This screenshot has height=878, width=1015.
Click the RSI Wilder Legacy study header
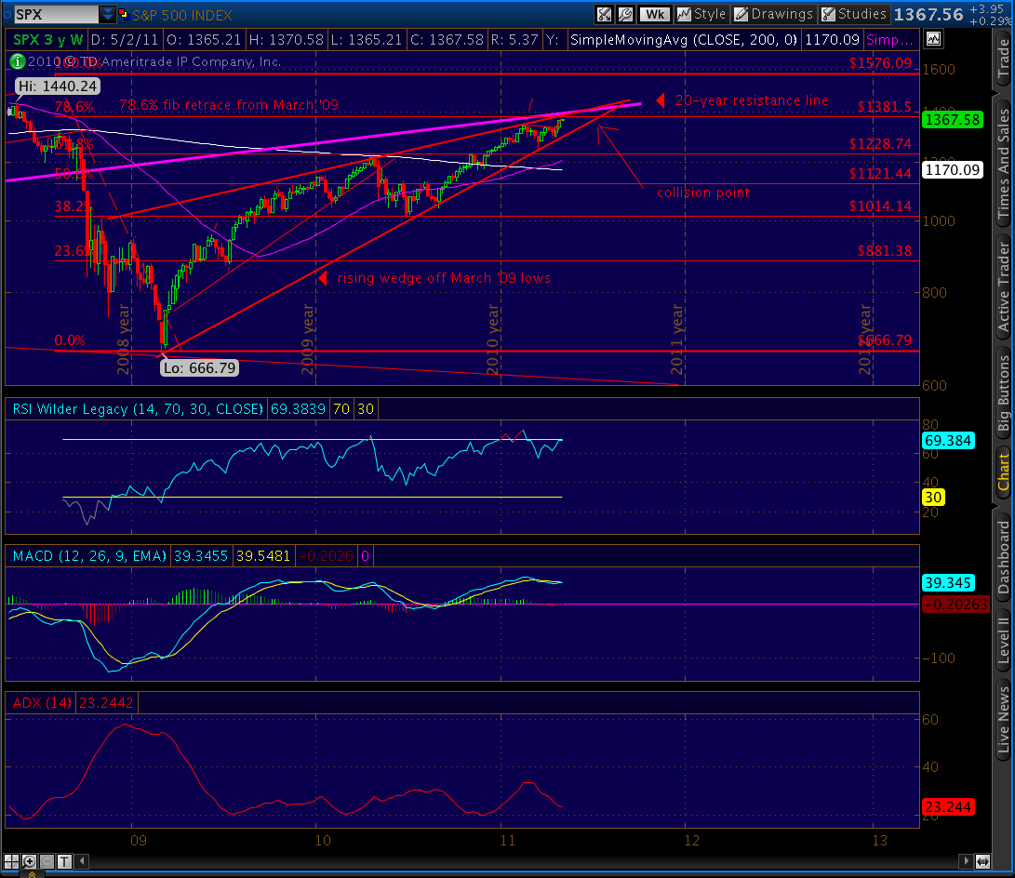pos(138,409)
